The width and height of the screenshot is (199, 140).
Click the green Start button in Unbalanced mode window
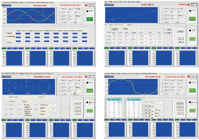point(90,91)
